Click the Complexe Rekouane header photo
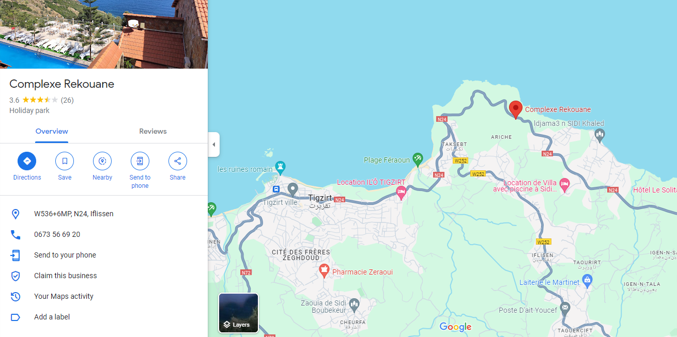Image resolution: width=677 pixels, height=337 pixels. tap(104, 34)
